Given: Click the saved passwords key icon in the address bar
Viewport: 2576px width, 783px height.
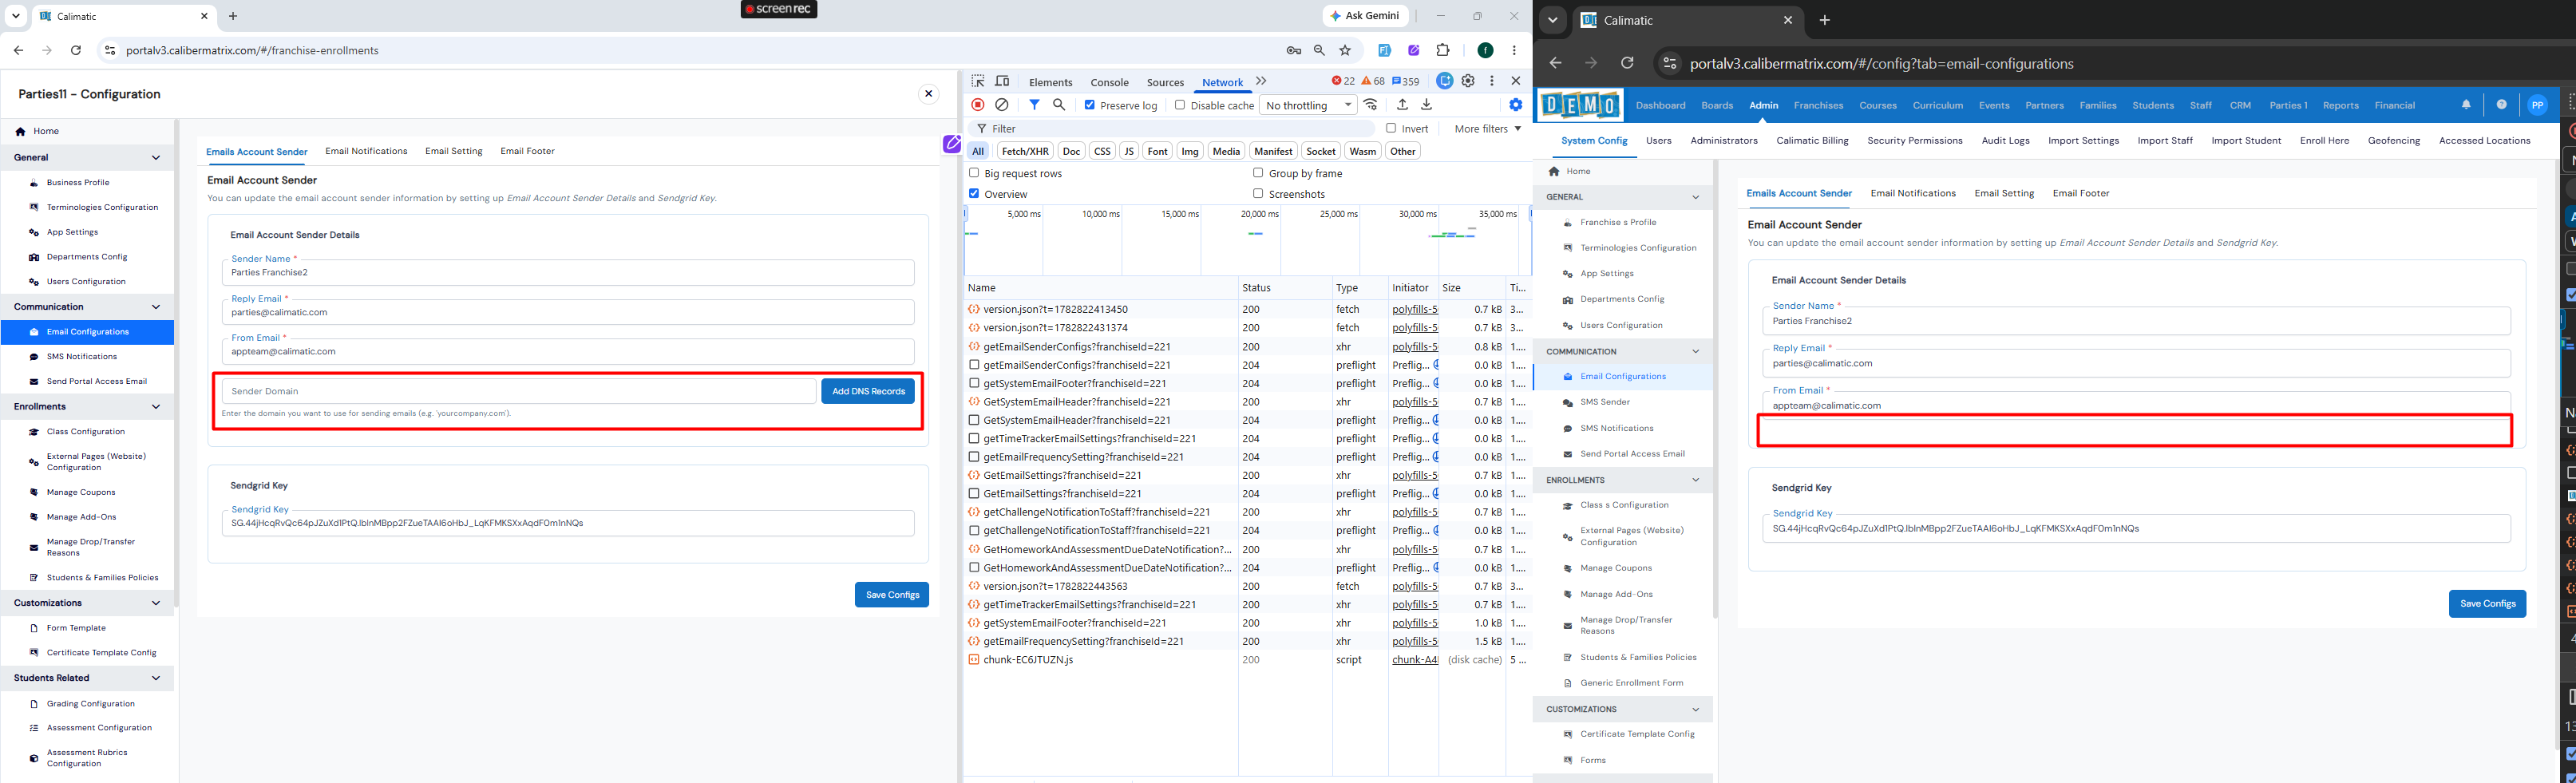Looking at the screenshot, I should click(1294, 50).
